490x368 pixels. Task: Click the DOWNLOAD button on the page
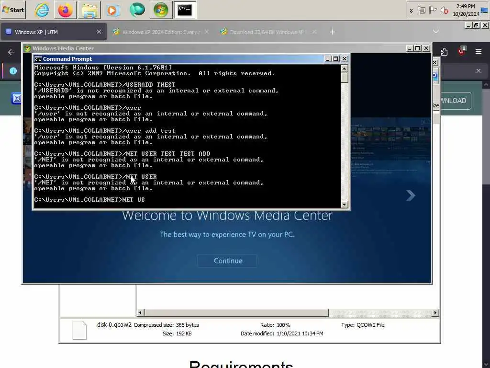pos(456,101)
